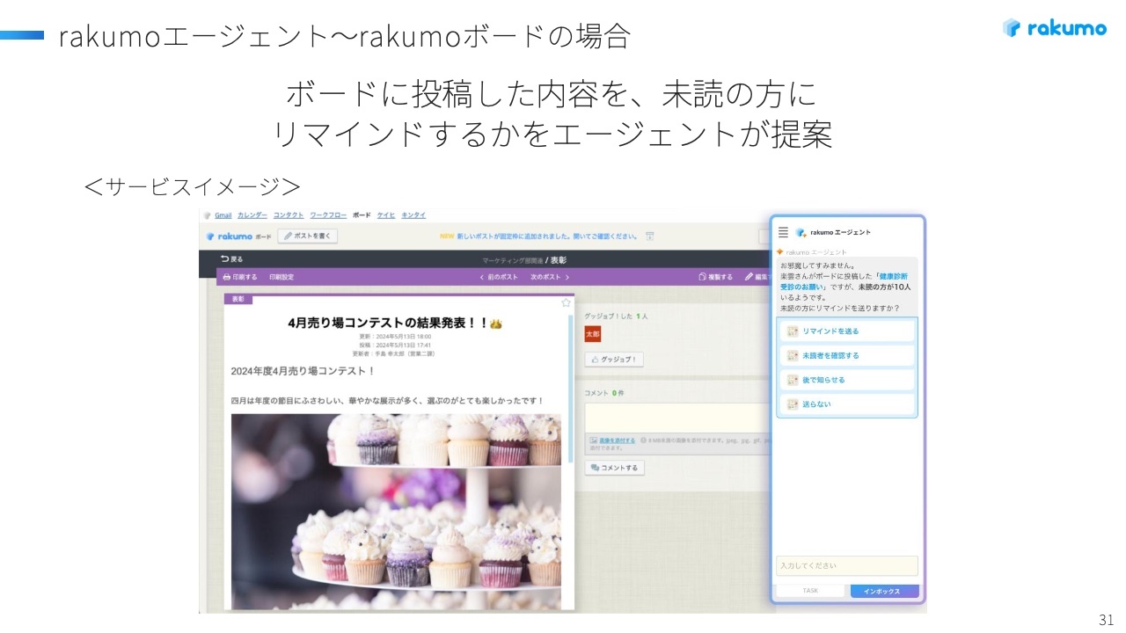
Task: Click the コメントする button
Action: point(614,468)
